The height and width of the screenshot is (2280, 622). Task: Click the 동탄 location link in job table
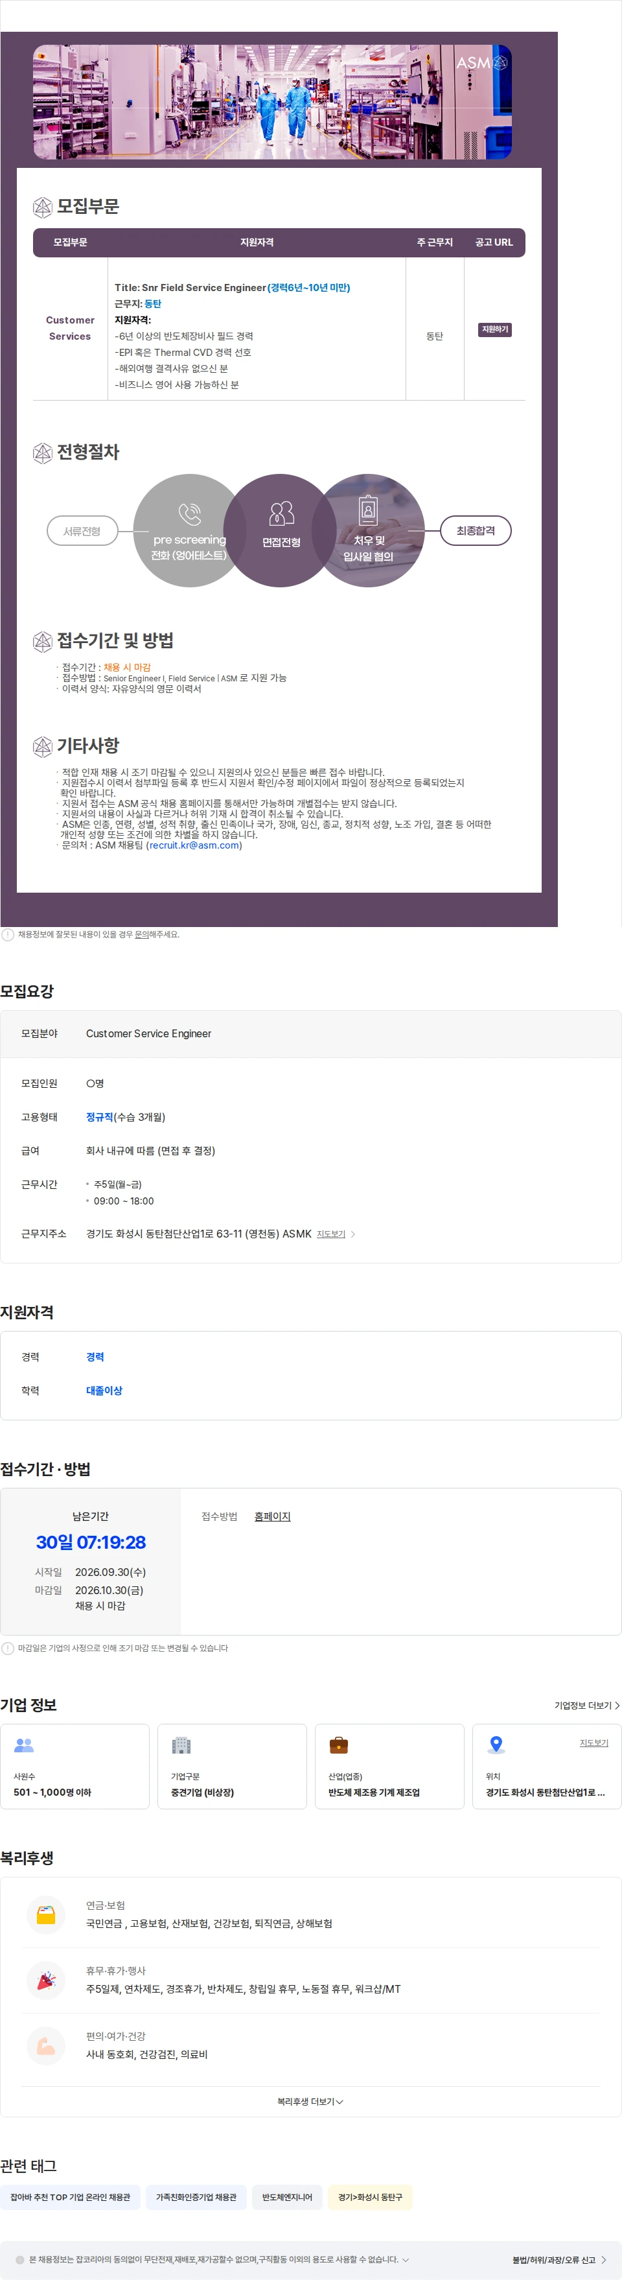pos(153,303)
